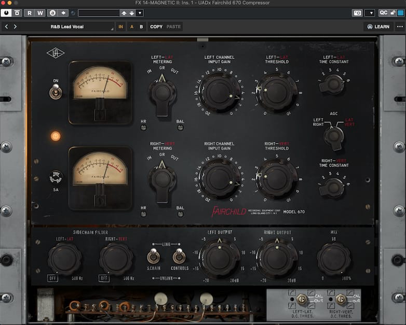
Task: Load the next program with down arrow
Action: (x=132, y=13)
